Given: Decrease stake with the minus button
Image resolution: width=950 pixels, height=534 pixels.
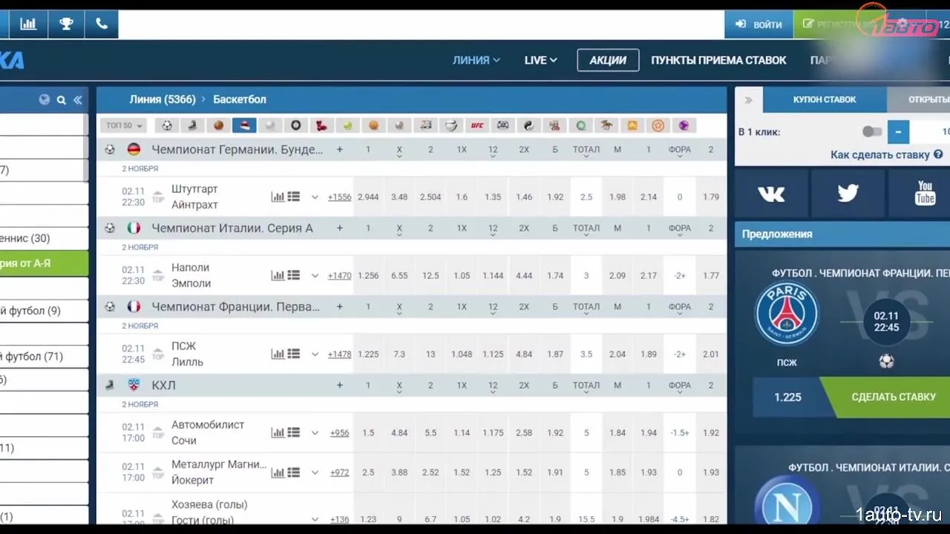Looking at the screenshot, I should tap(898, 132).
